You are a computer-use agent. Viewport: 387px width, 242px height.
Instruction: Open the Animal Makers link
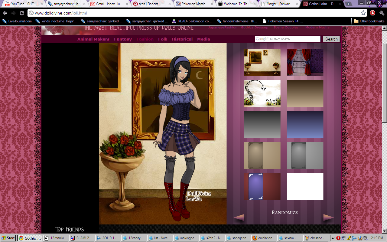[x=93, y=39]
